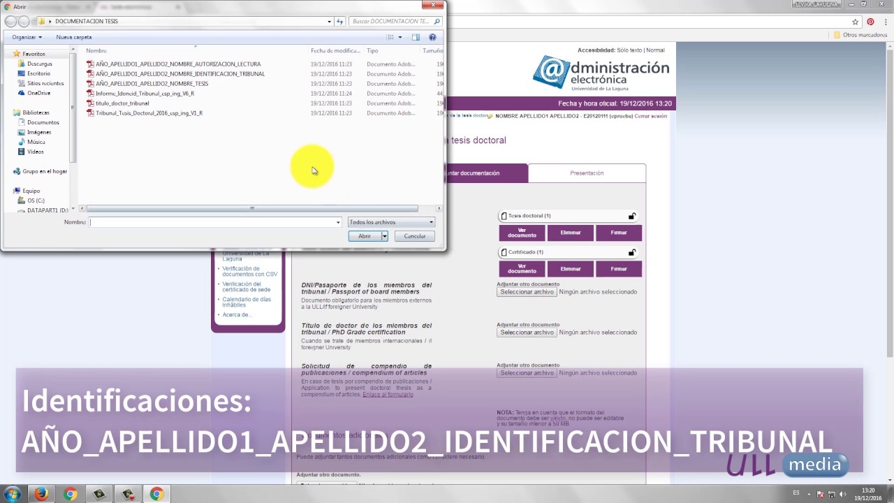Open Calendario de días inhábiles link

[x=247, y=302]
